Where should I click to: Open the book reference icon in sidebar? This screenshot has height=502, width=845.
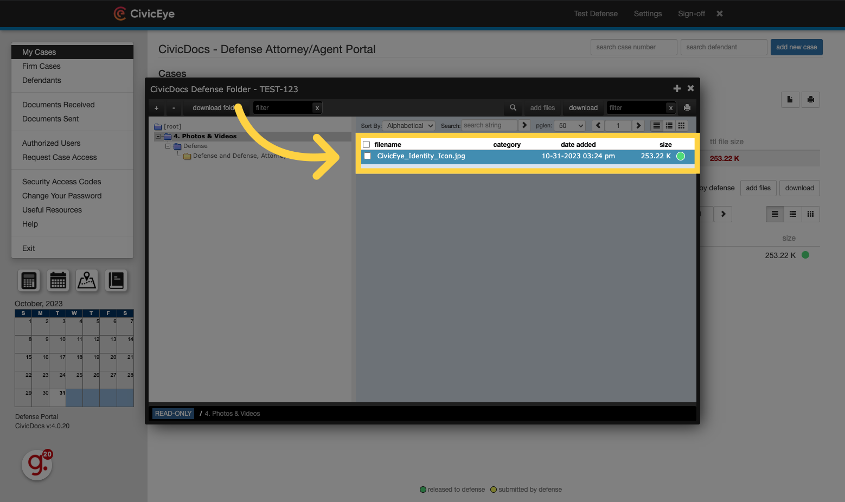coord(116,280)
